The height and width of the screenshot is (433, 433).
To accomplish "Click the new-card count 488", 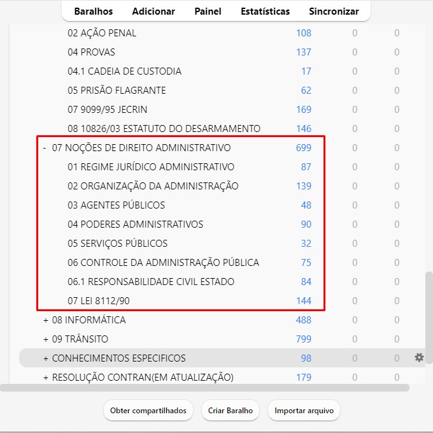I will (304, 320).
